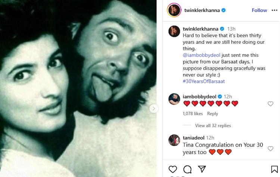Open twinklerkhanna's header profile picture
Image resolution: width=280 pixels, height=177 pixels.
coord(174,10)
